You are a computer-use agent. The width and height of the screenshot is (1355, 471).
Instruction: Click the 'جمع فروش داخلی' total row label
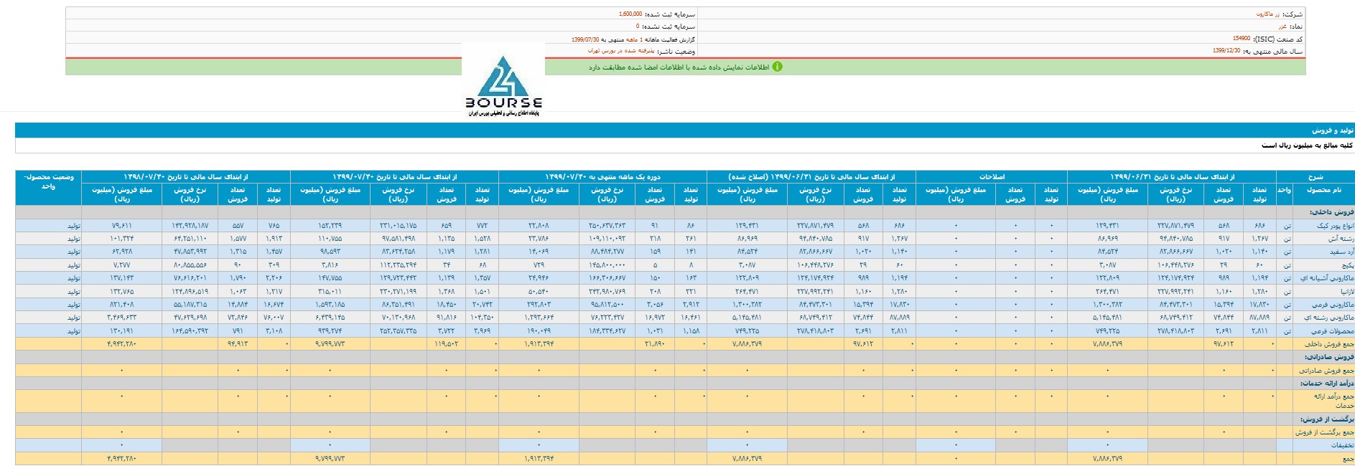click(x=1330, y=344)
